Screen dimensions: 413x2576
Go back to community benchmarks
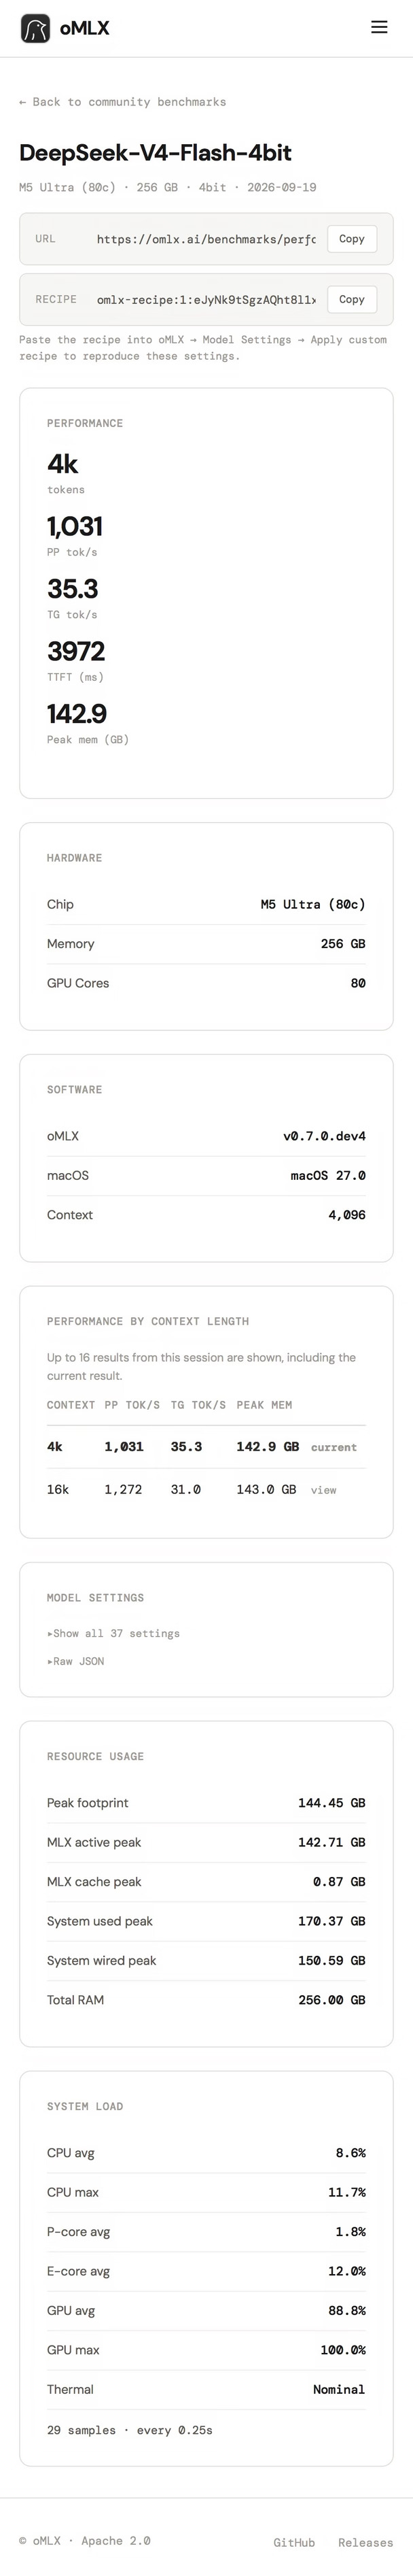point(122,102)
